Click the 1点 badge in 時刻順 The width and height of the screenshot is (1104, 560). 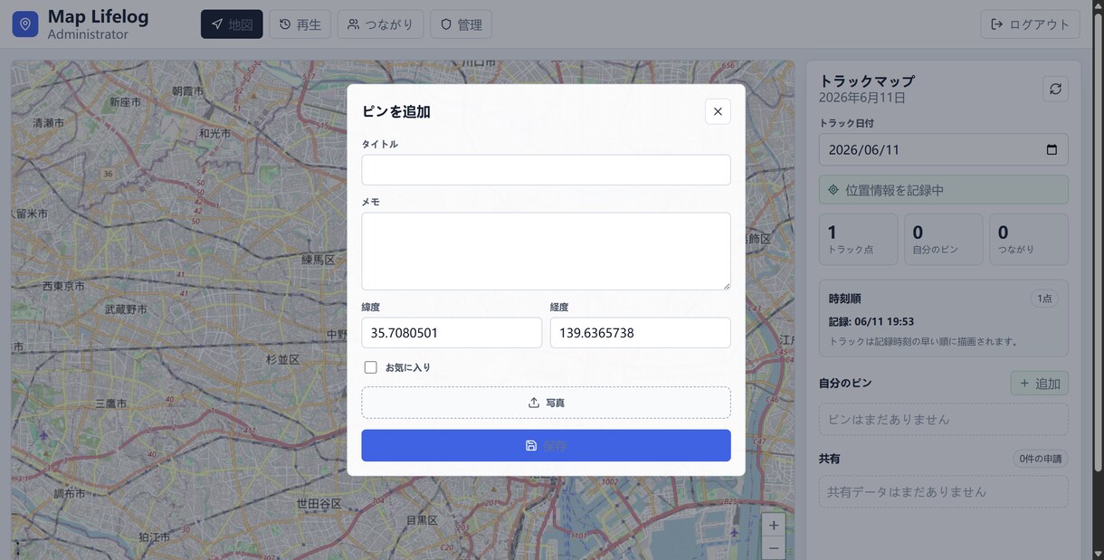coord(1044,299)
